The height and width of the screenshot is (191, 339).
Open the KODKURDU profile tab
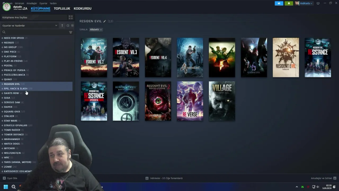pyautogui.click(x=83, y=8)
